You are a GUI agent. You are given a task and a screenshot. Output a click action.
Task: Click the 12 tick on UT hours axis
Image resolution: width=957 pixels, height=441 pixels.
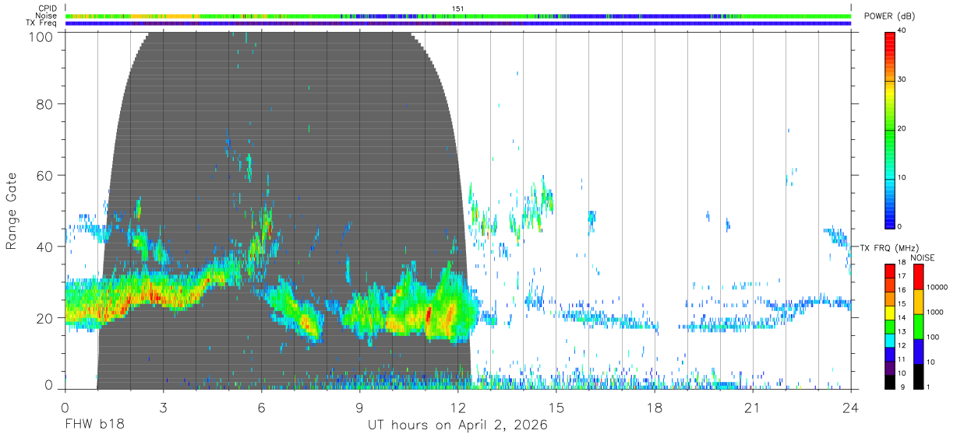click(x=457, y=408)
